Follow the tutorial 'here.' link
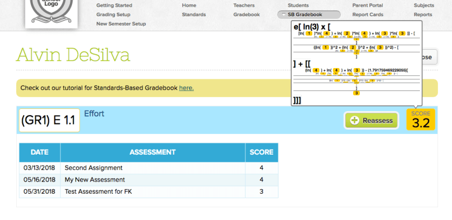Viewport: 452px width, 220px height. pos(186,88)
